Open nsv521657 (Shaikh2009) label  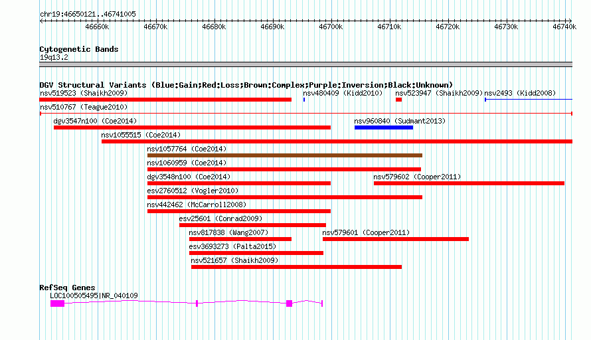pyautogui.click(x=234, y=260)
